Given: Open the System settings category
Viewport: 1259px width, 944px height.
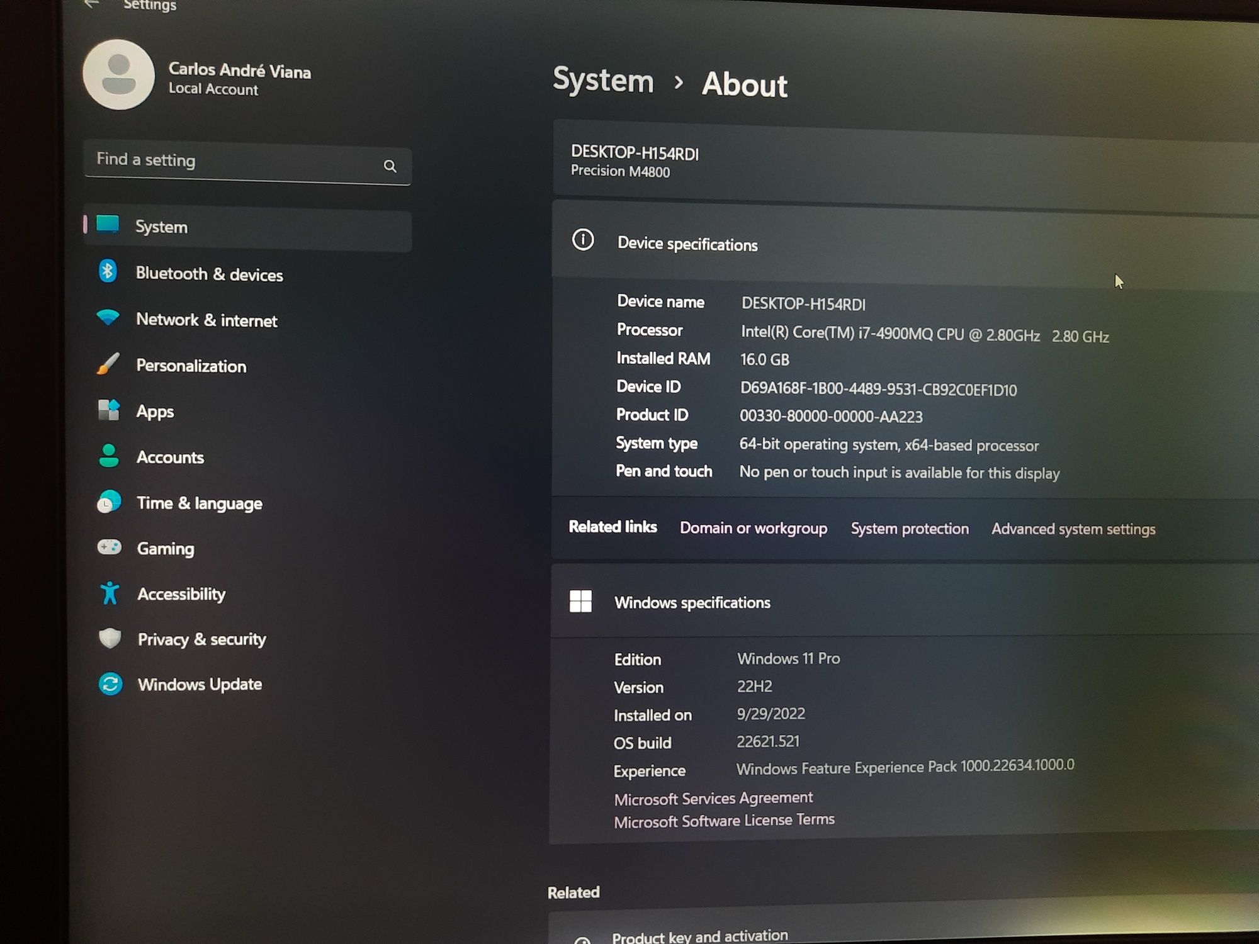Looking at the screenshot, I should tap(248, 227).
